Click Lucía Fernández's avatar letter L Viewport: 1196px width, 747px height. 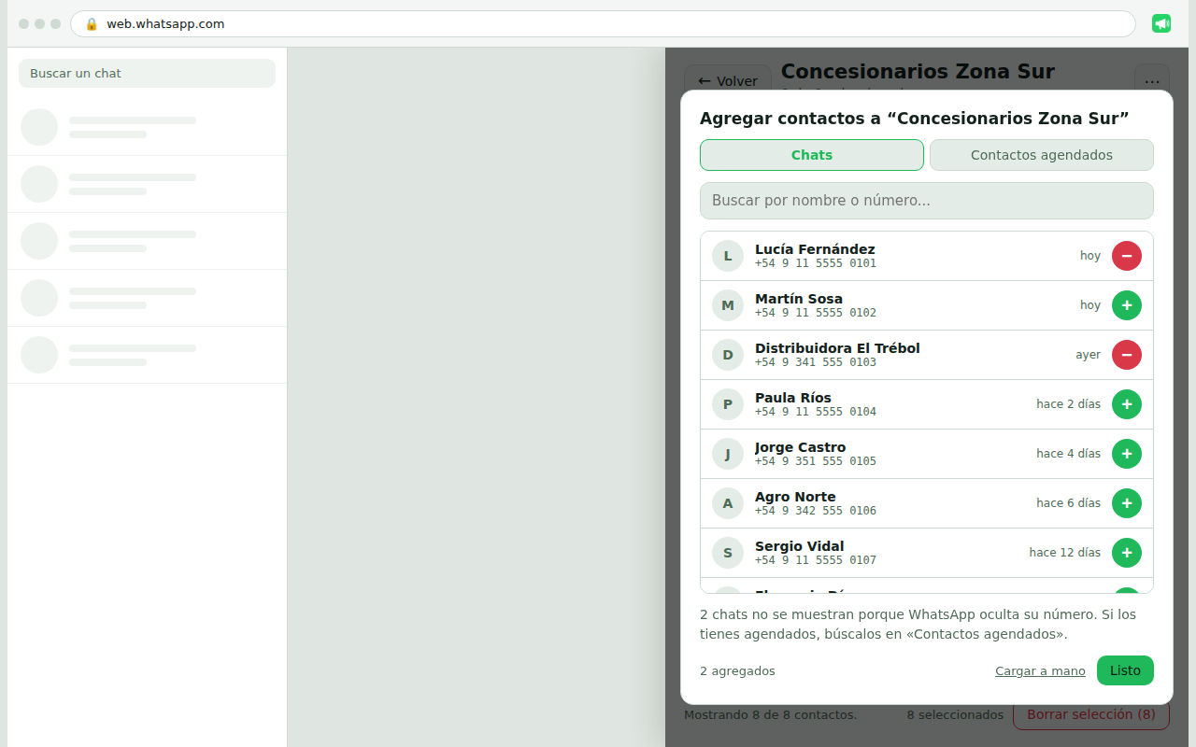pos(728,256)
